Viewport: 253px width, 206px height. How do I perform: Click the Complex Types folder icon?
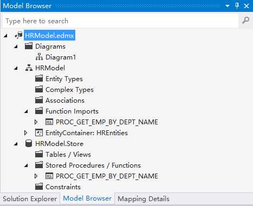[x=39, y=89]
